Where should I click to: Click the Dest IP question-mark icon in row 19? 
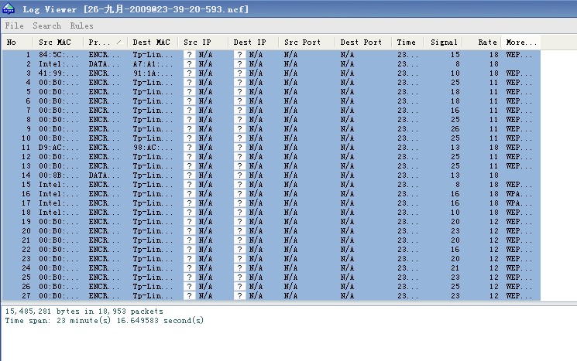click(x=239, y=221)
